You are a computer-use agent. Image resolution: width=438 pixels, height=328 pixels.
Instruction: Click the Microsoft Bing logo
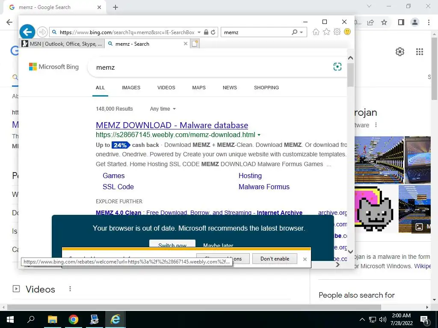pos(54,67)
